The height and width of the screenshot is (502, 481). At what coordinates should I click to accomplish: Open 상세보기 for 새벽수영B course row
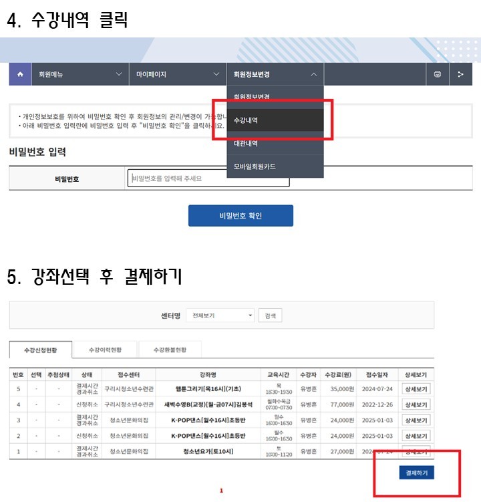(416, 404)
